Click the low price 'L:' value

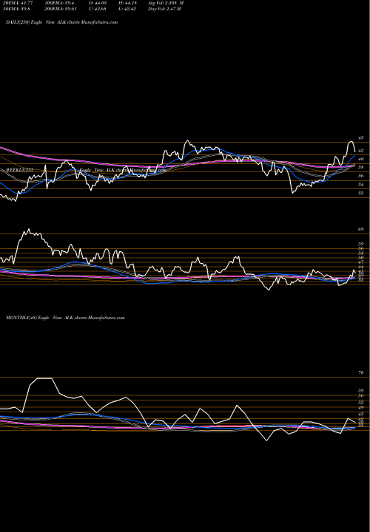pyautogui.click(x=127, y=9)
